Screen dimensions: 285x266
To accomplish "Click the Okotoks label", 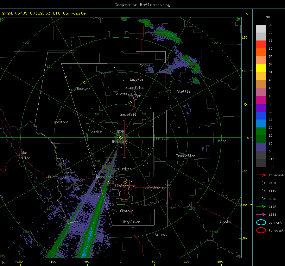I will click(127, 211).
